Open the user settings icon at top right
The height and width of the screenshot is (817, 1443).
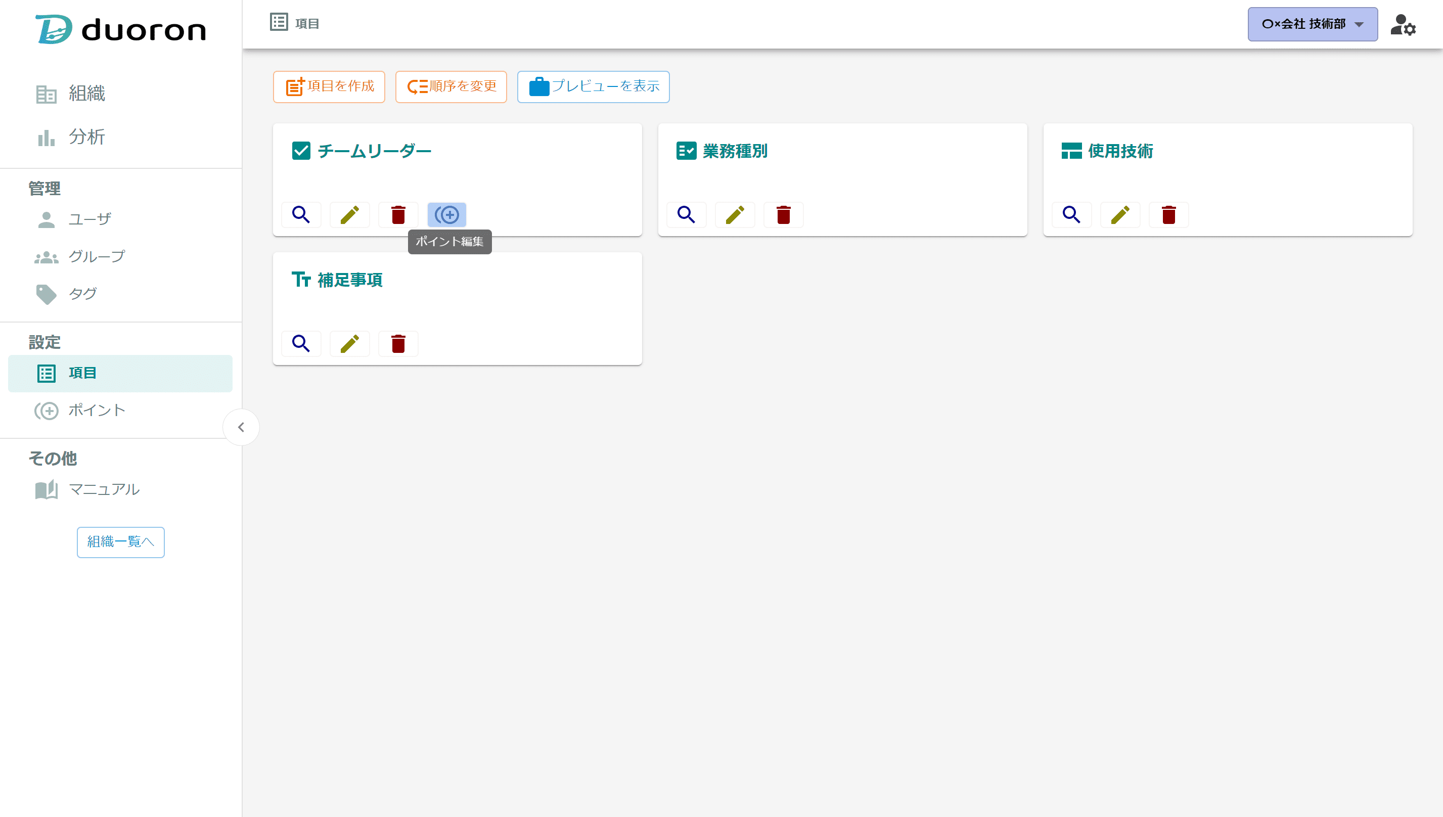coord(1403,25)
